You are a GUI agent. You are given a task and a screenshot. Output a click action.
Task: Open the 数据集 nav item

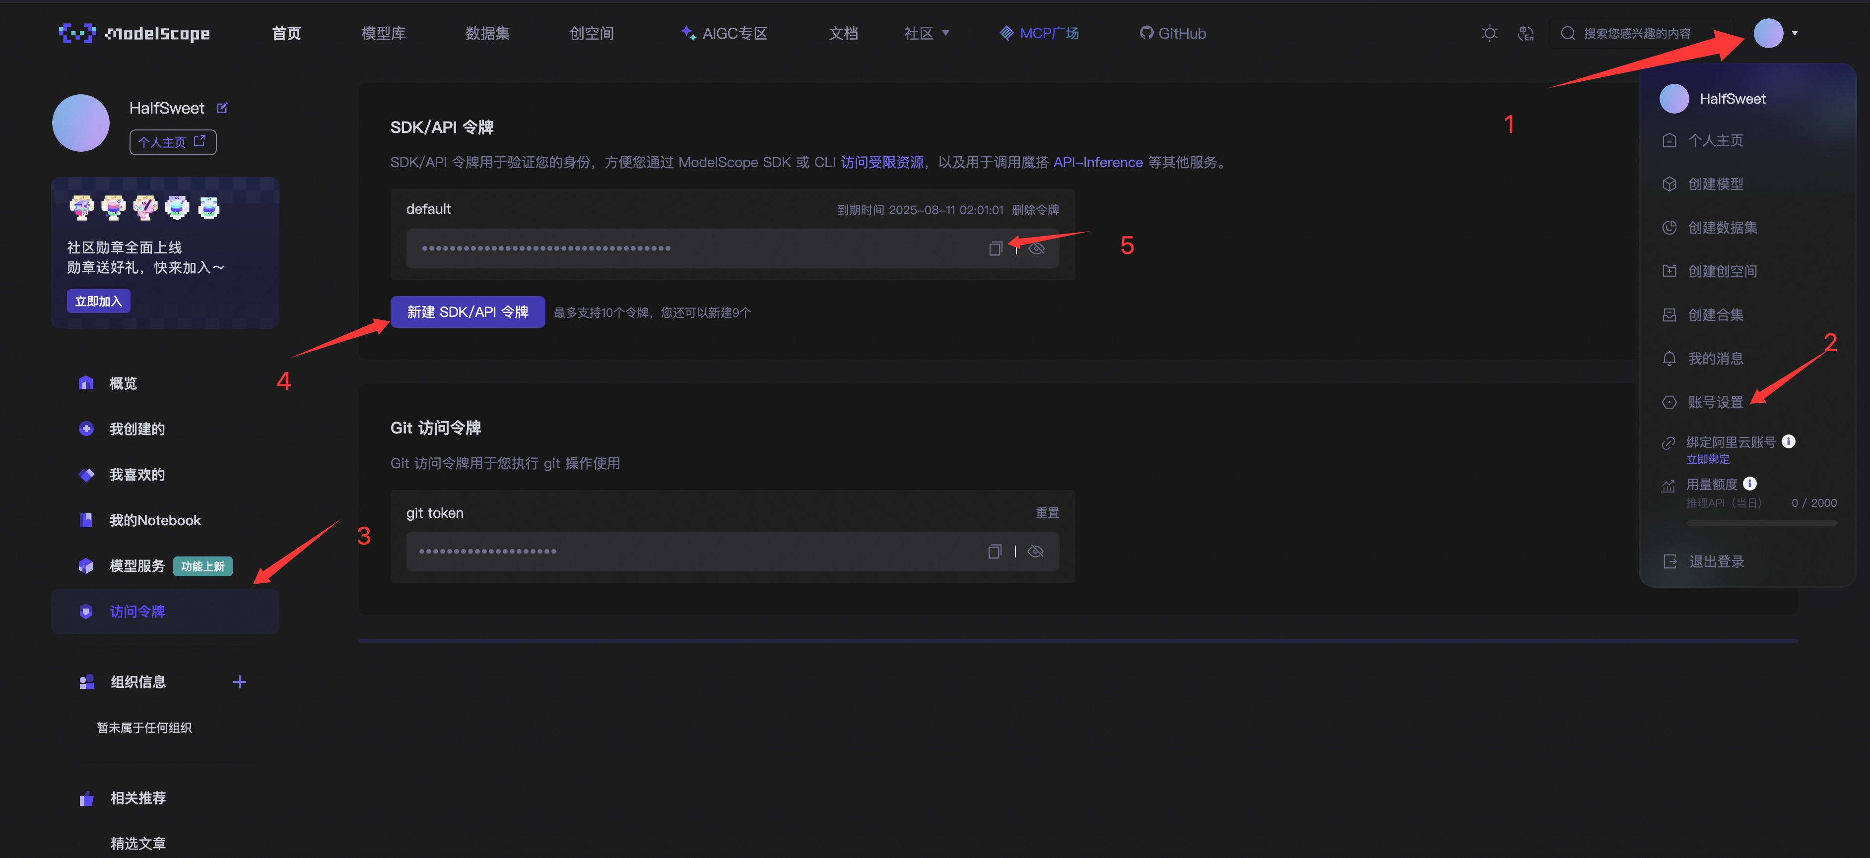487,33
